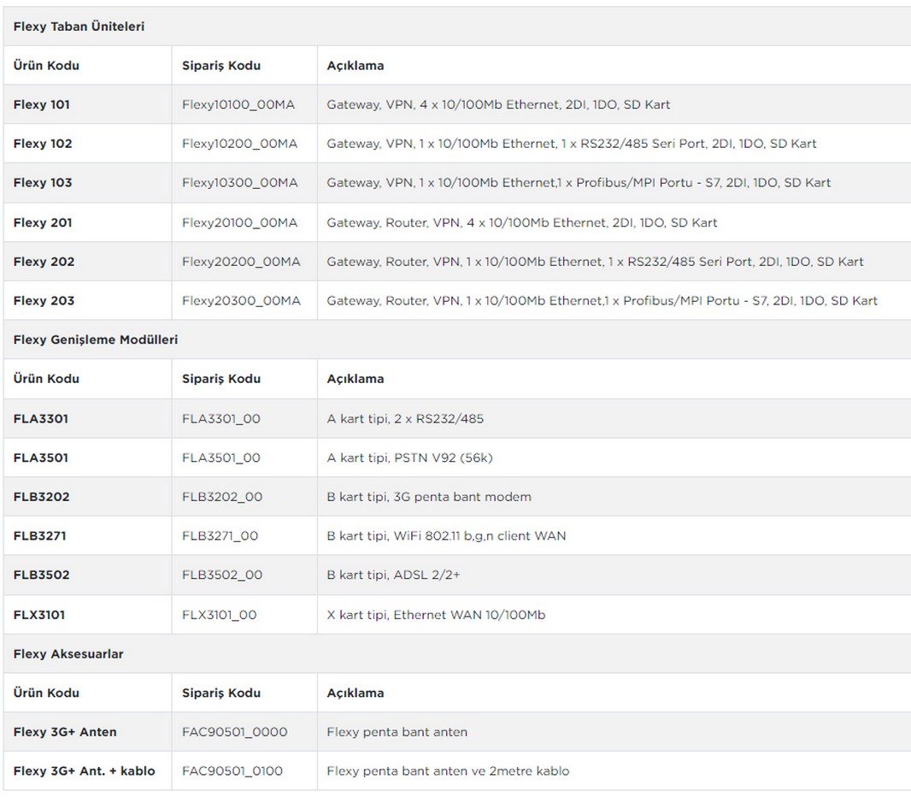Click description ending 've 2metre kablo'
Viewport: 911px width, 803px height.
(x=448, y=771)
